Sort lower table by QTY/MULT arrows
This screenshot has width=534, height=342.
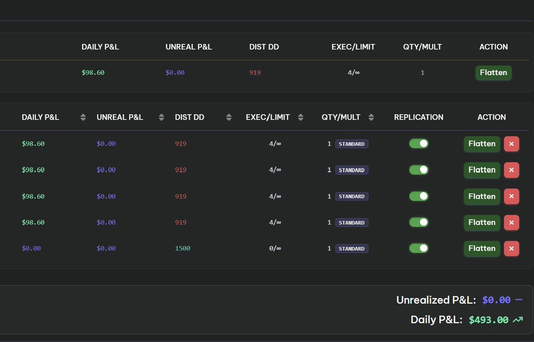371,117
